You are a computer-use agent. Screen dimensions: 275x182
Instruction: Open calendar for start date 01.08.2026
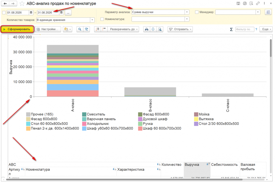(31, 13)
